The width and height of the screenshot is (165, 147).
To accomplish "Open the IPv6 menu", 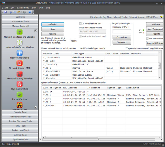I will coord(41,8).
